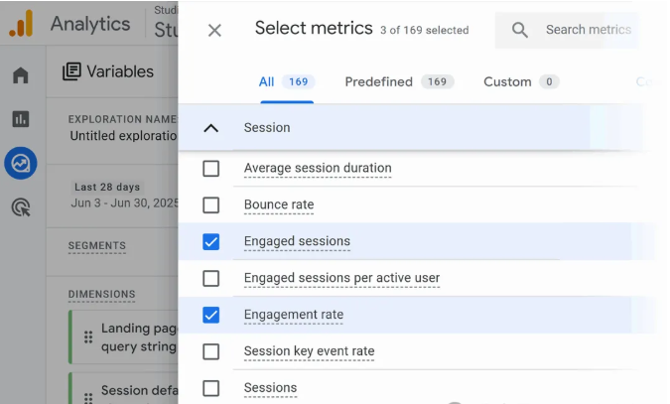Check the Bounce rate checkbox
This screenshot has height=404, width=670.
[x=211, y=205]
